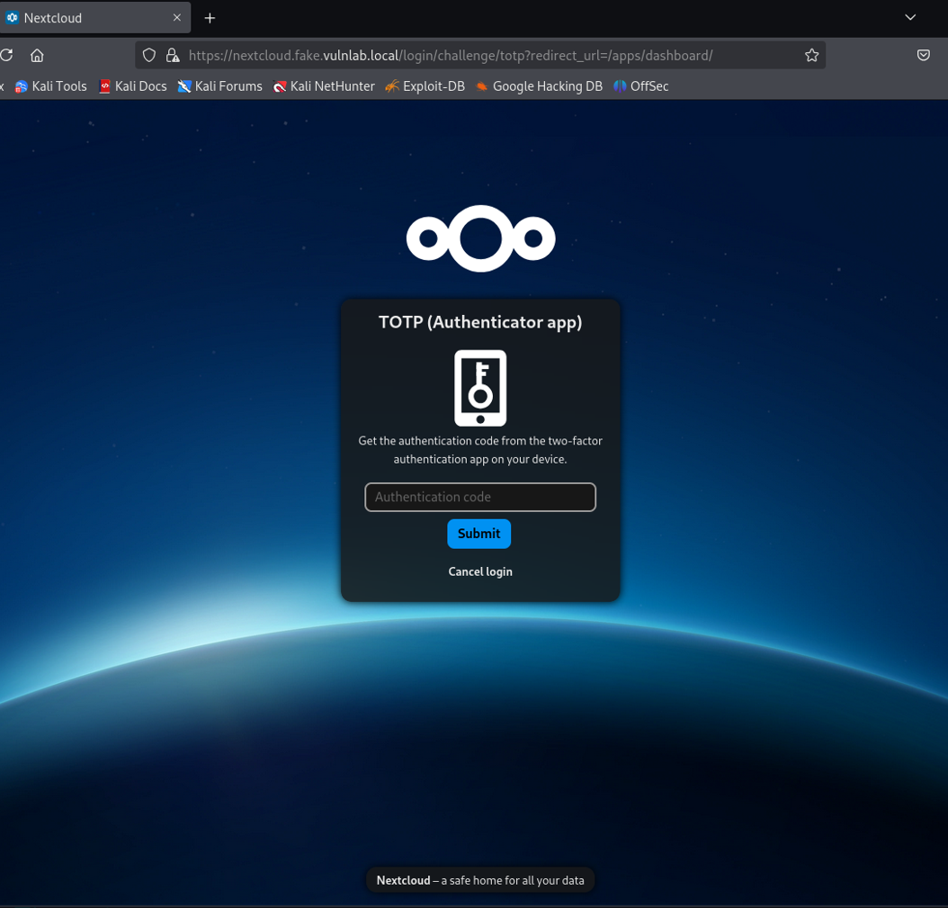Click the phone key TOTP icon
948x908 pixels.
[480, 388]
